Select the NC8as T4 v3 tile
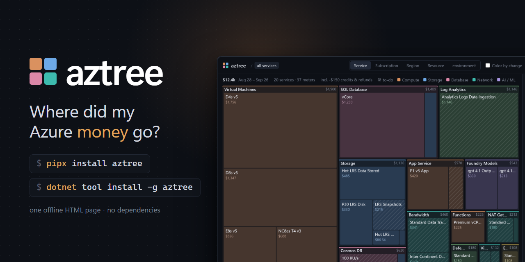 (x=307, y=244)
